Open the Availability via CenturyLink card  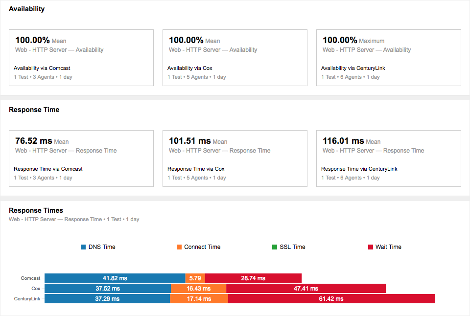(x=389, y=58)
